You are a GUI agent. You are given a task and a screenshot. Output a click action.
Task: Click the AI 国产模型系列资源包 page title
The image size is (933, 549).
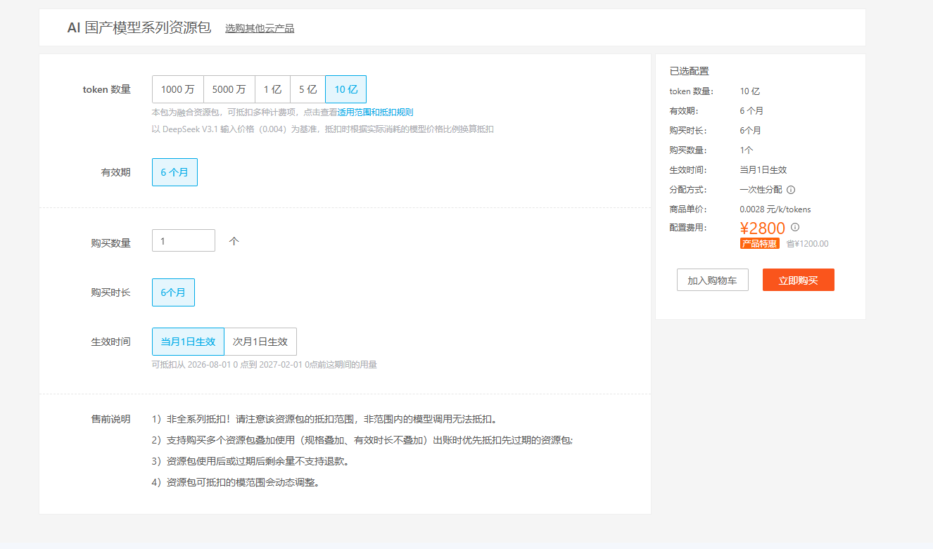pos(139,28)
